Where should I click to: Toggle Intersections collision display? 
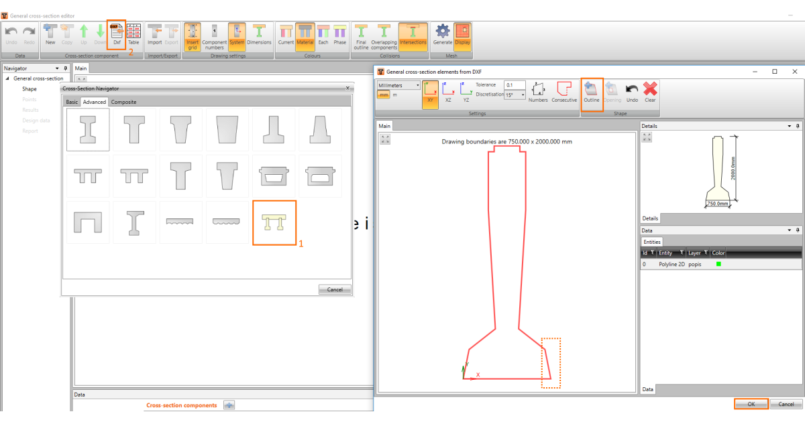413,33
